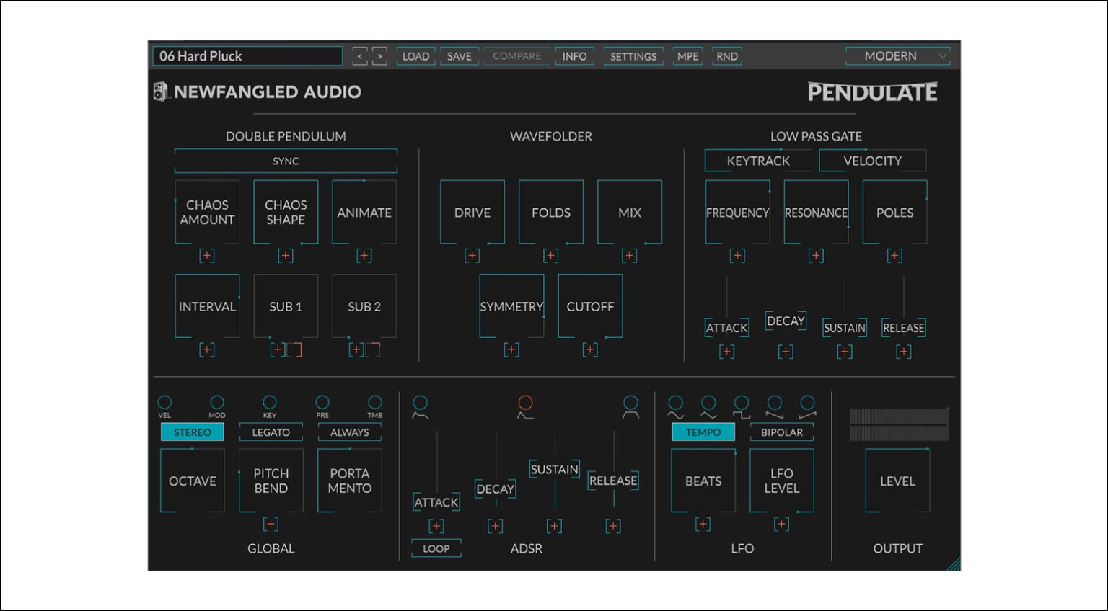
Task: Click the preset name field showing 06 Hard Pluck
Action: pos(247,55)
